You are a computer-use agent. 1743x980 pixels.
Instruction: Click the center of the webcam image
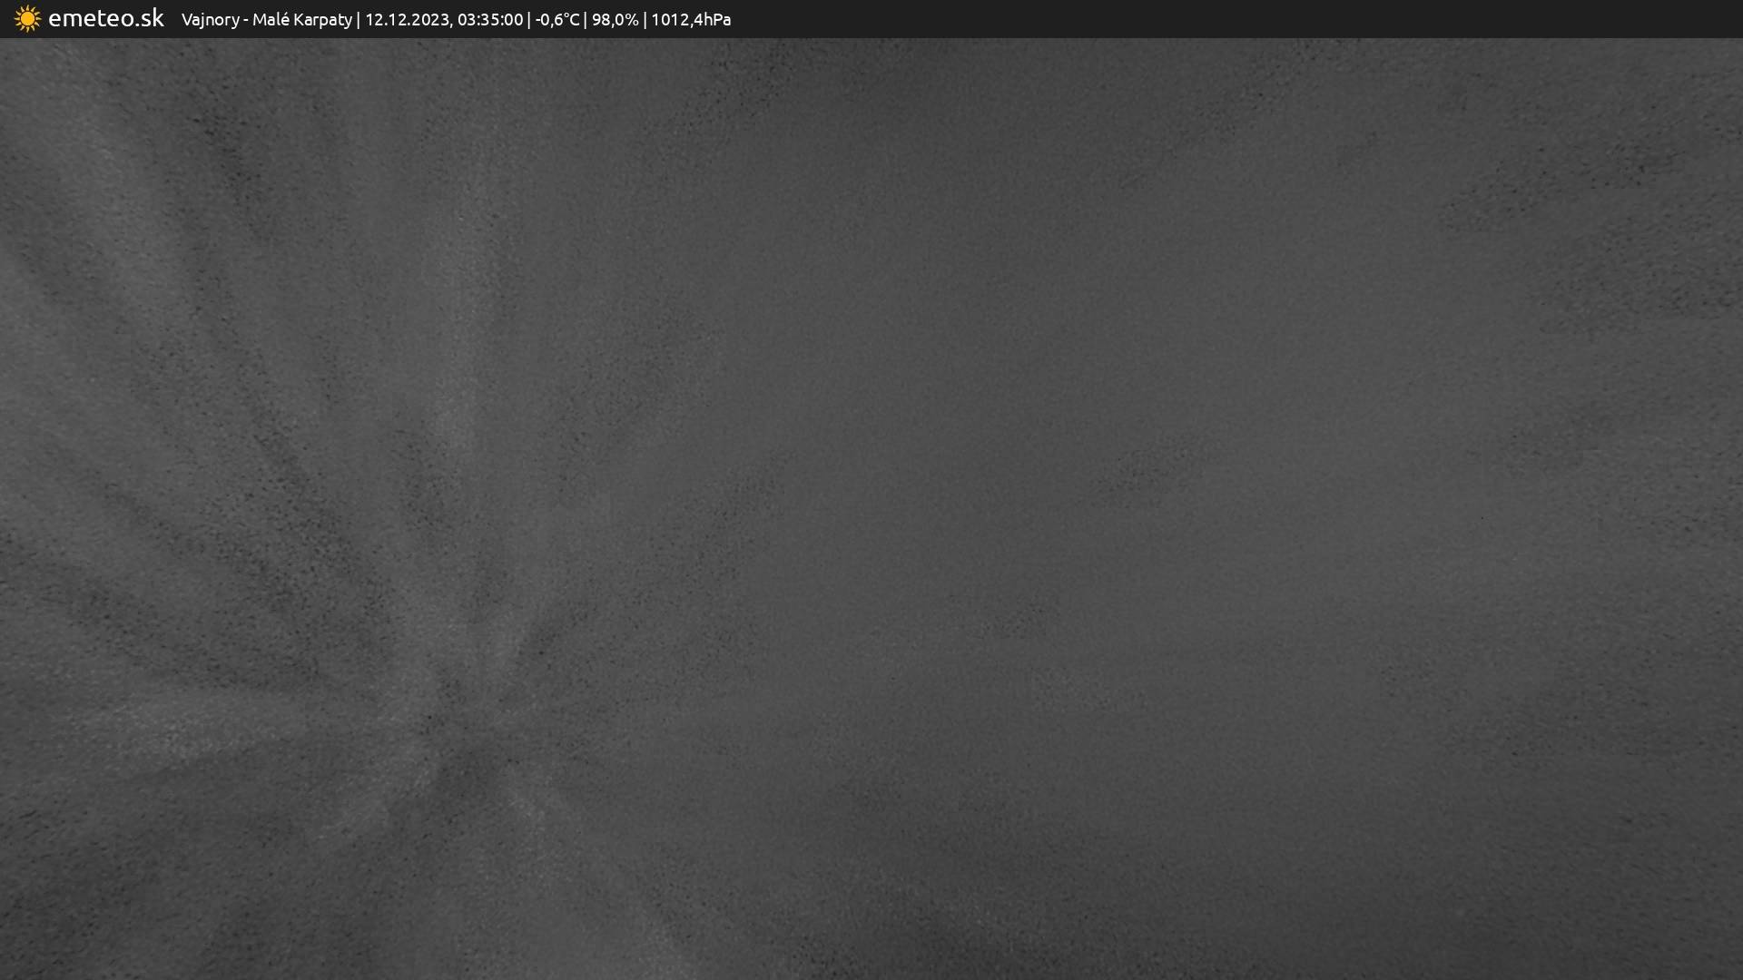tap(871, 508)
